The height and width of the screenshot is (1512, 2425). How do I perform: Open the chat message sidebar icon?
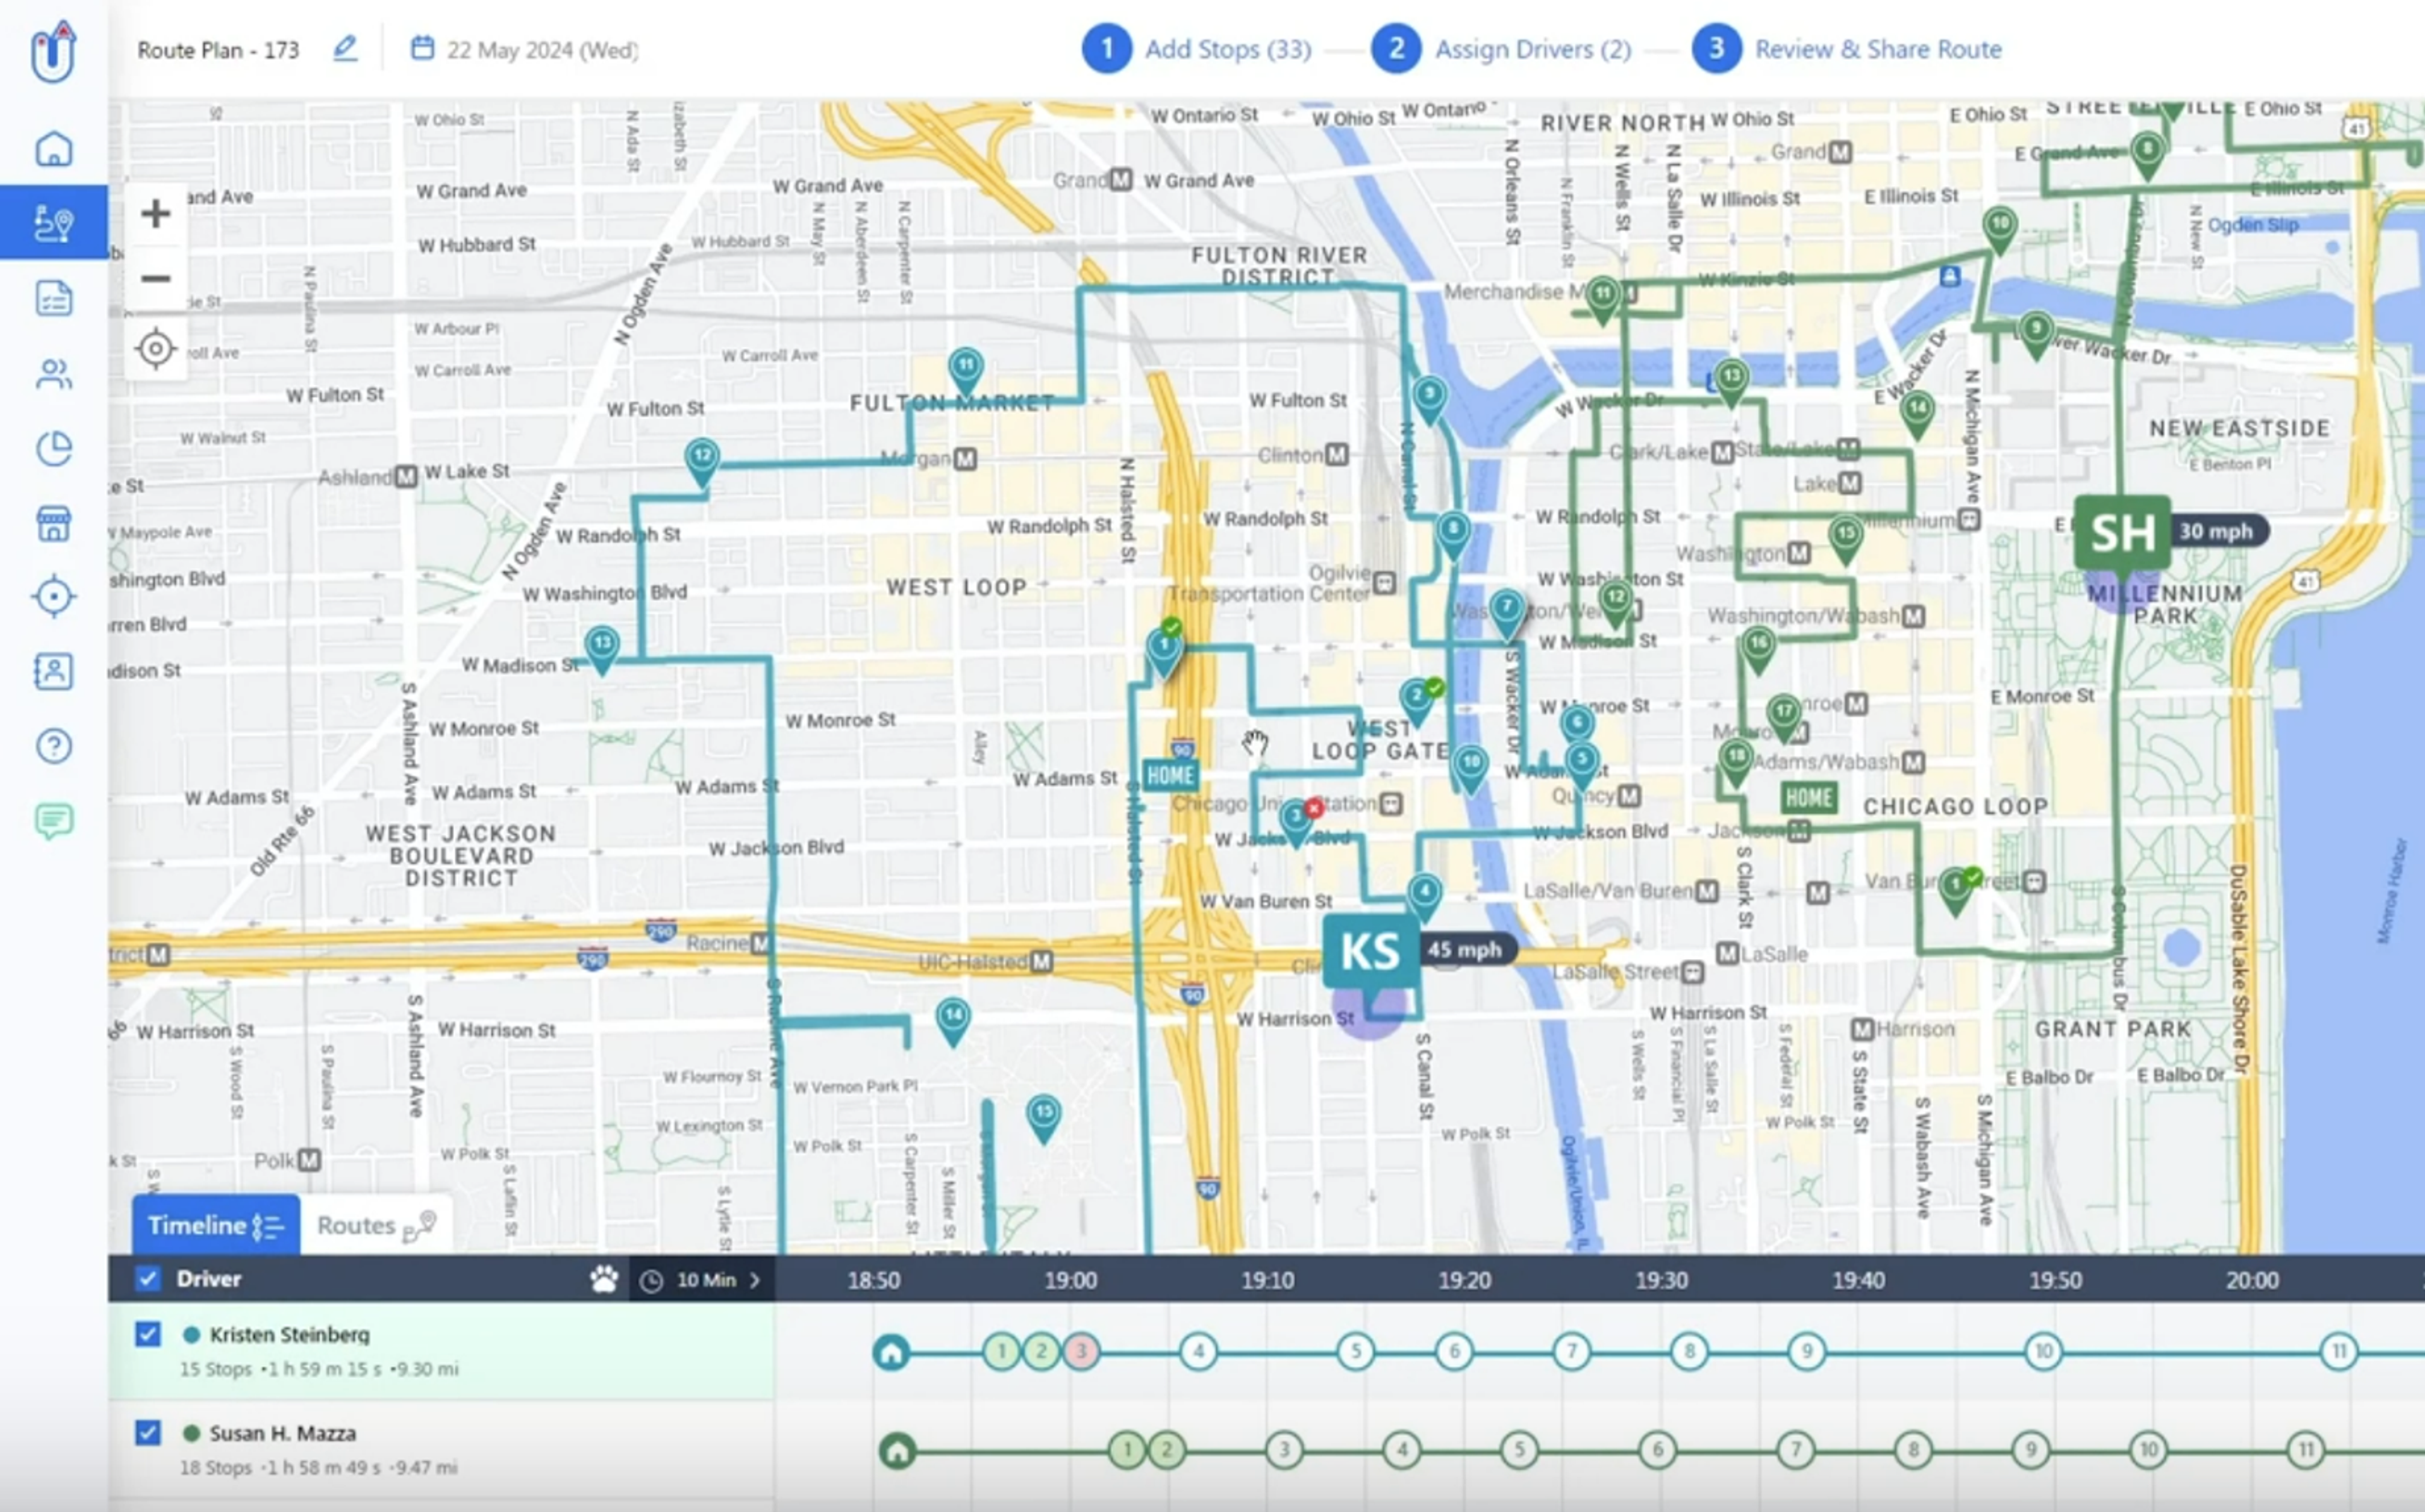point(54,821)
